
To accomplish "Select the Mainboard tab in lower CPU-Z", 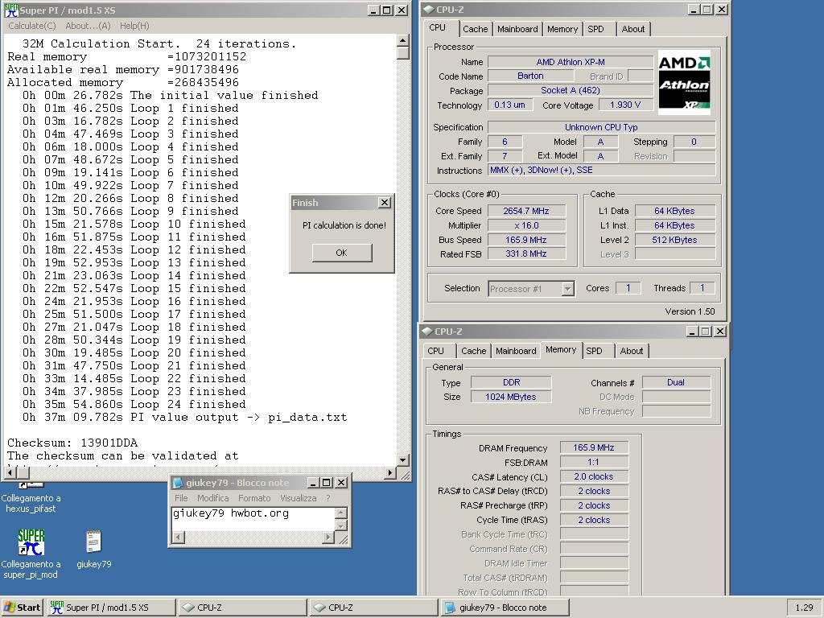I will [516, 351].
